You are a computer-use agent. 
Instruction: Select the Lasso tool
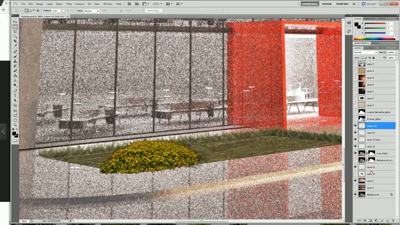(x=15, y=32)
